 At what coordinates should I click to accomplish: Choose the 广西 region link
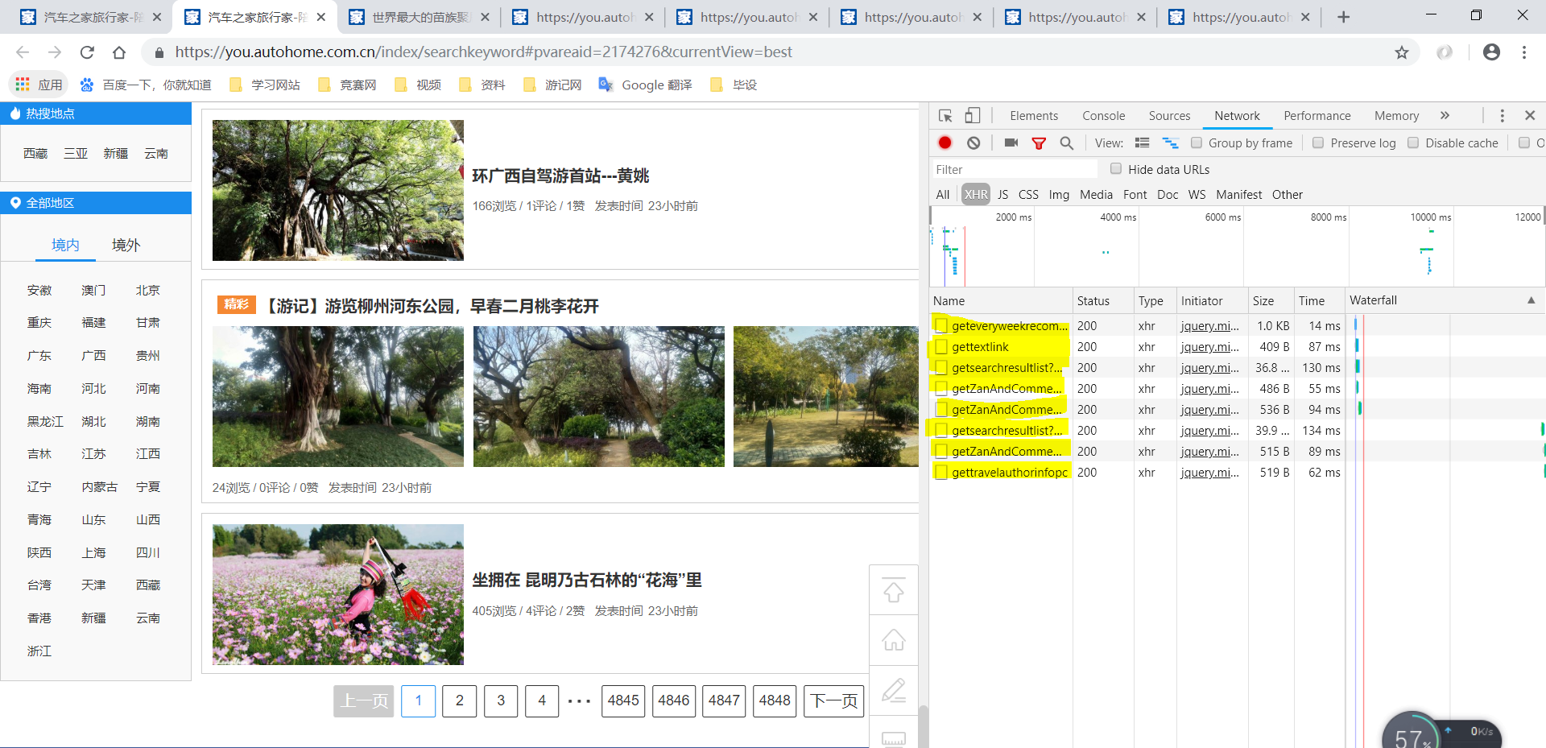(93, 355)
